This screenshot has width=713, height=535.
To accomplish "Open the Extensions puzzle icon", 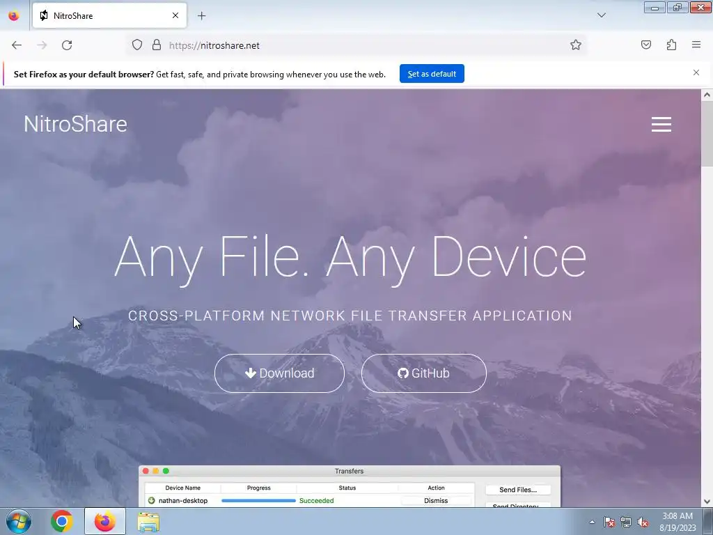I will (x=671, y=45).
